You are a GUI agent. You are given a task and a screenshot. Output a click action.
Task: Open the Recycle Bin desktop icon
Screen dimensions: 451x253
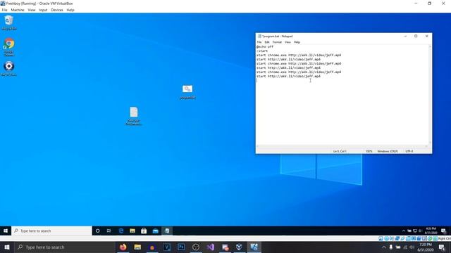point(9,22)
